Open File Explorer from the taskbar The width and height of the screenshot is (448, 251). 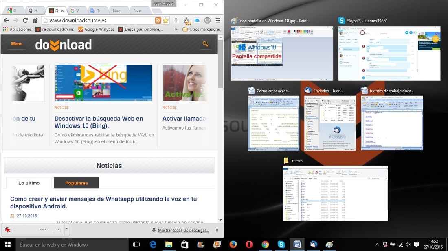click(x=169, y=245)
